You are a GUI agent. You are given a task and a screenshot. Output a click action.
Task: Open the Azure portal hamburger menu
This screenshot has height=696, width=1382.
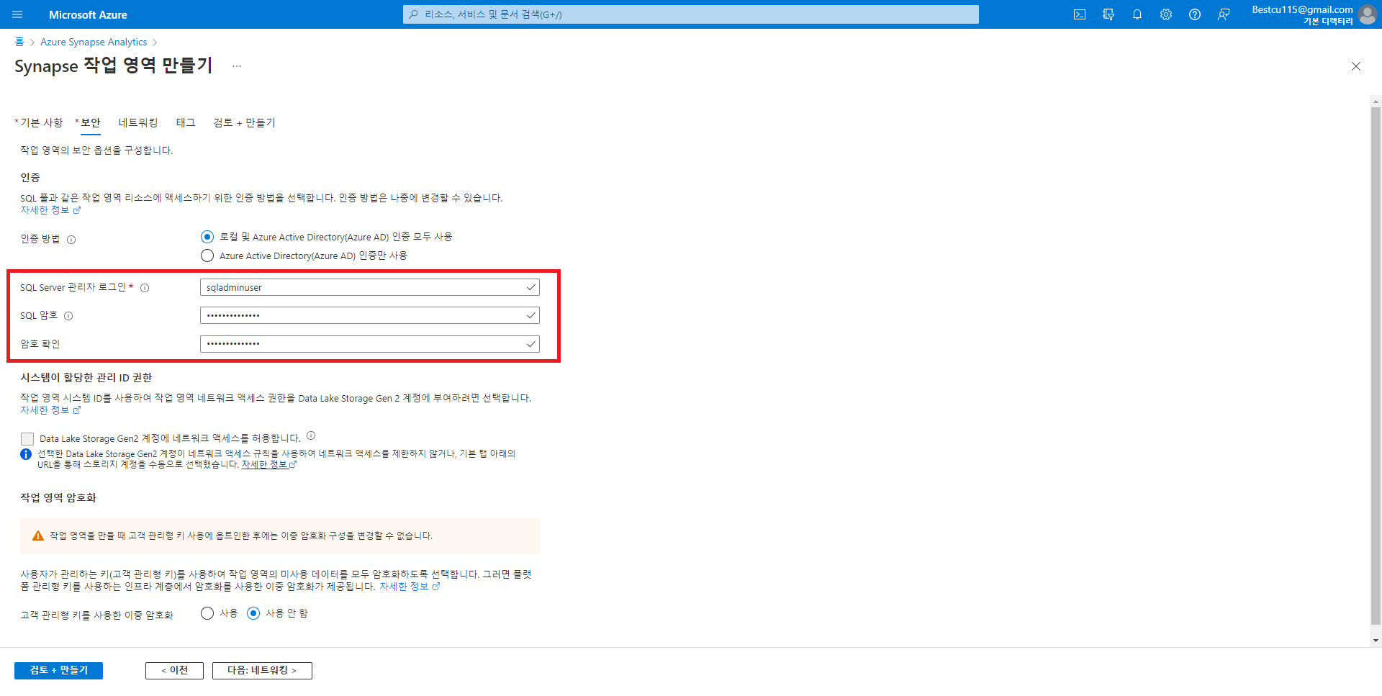click(x=17, y=14)
